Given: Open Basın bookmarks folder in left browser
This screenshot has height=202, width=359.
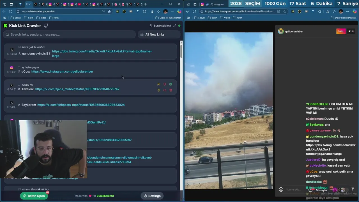Looking at the screenshot, I should (x=29, y=18).
